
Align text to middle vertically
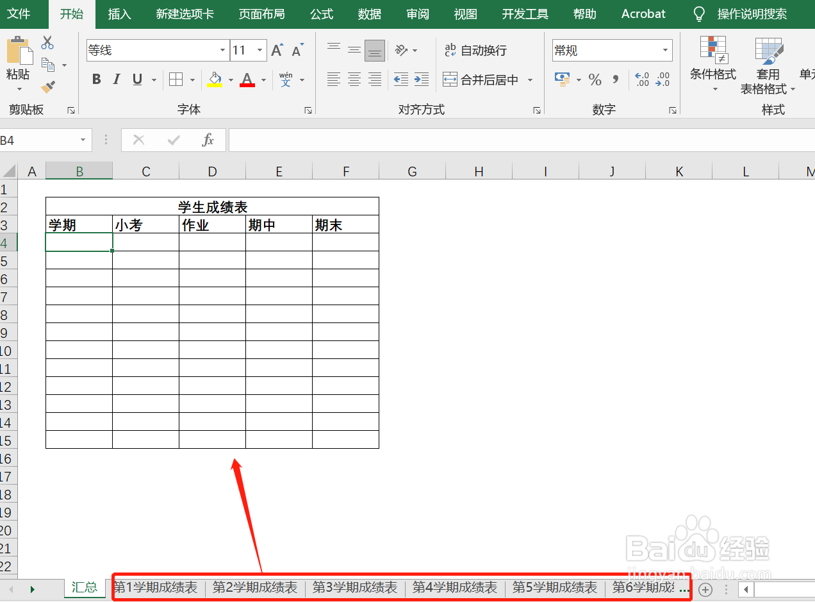click(x=354, y=49)
